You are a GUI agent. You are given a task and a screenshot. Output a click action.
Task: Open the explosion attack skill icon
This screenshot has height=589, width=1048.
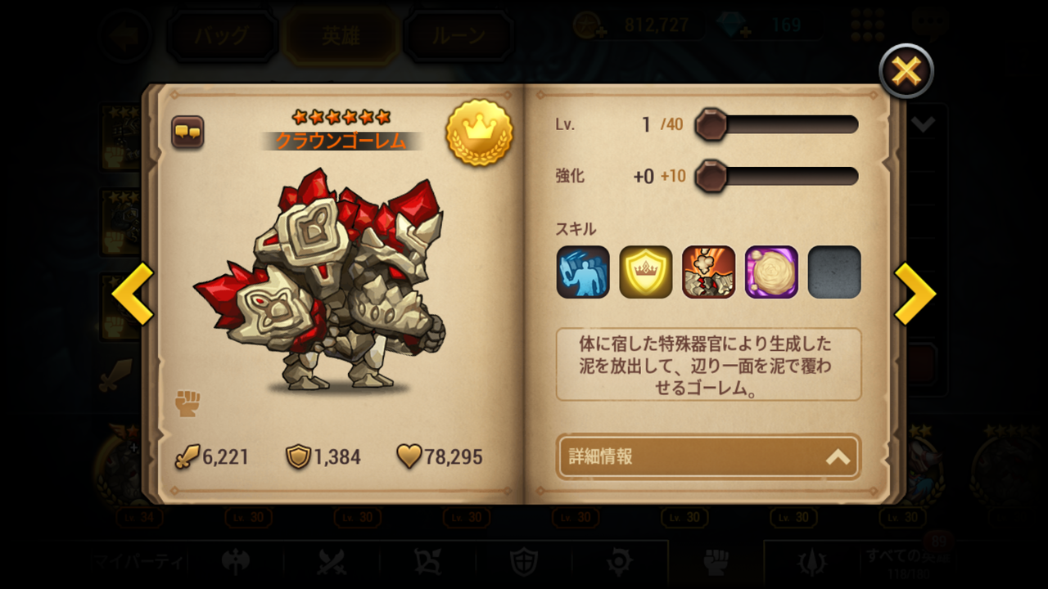[708, 272]
